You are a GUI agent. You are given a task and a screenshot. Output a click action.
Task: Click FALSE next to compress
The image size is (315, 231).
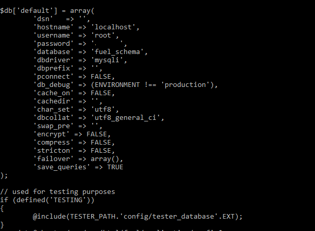101,143
